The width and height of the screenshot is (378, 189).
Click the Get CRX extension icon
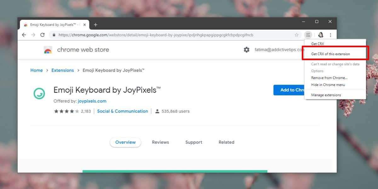308,35
